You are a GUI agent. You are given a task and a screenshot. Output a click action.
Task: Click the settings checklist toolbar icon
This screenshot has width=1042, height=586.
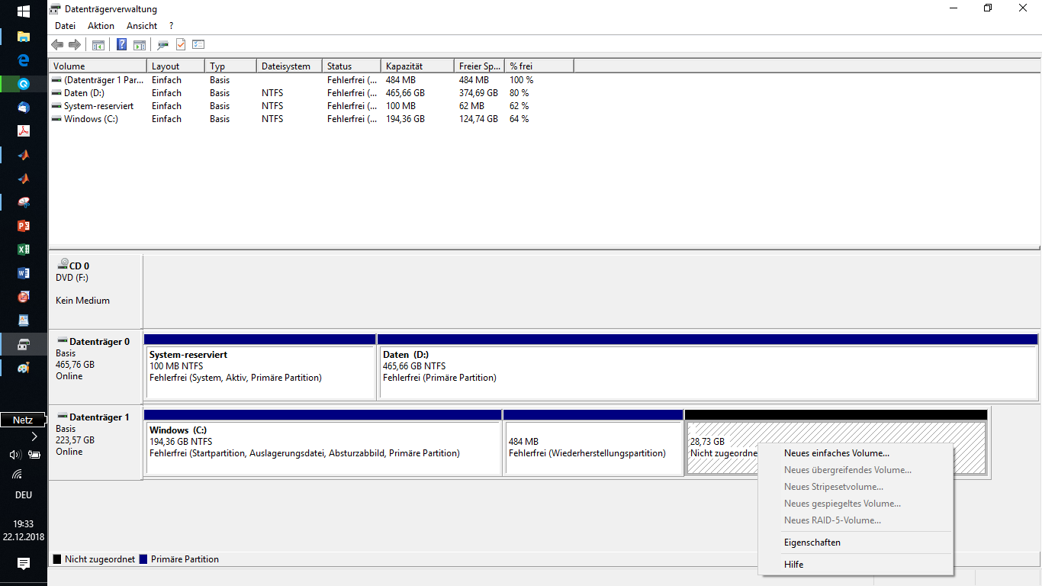tap(198, 44)
